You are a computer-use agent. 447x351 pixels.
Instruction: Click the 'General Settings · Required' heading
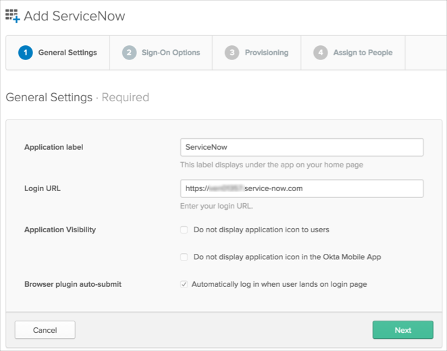[77, 97]
